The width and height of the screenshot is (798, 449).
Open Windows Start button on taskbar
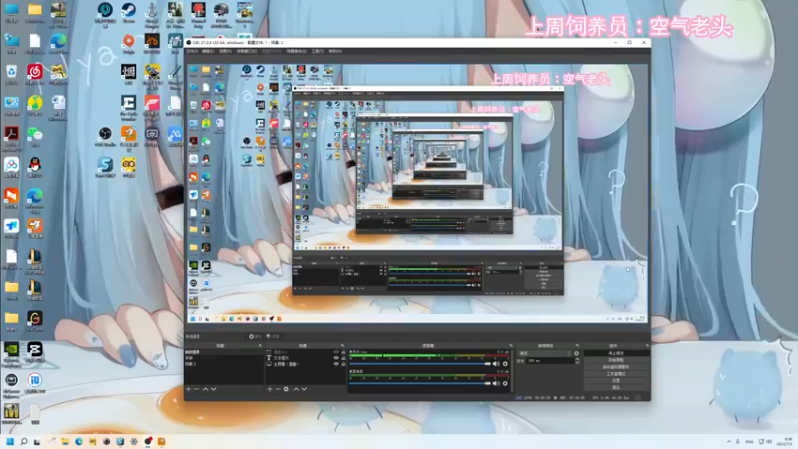[x=10, y=441]
